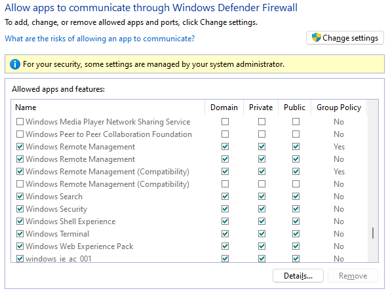Image resolution: width=388 pixels, height=291 pixels.
Task: Click the shield icon on Change settings
Action: coord(317,38)
